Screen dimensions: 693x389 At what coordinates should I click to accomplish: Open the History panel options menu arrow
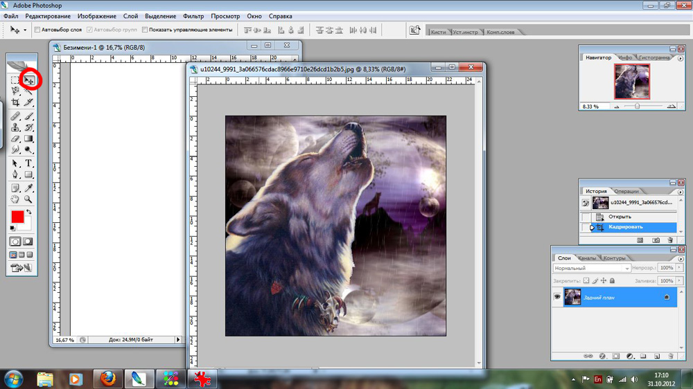pyautogui.click(x=681, y=192)
